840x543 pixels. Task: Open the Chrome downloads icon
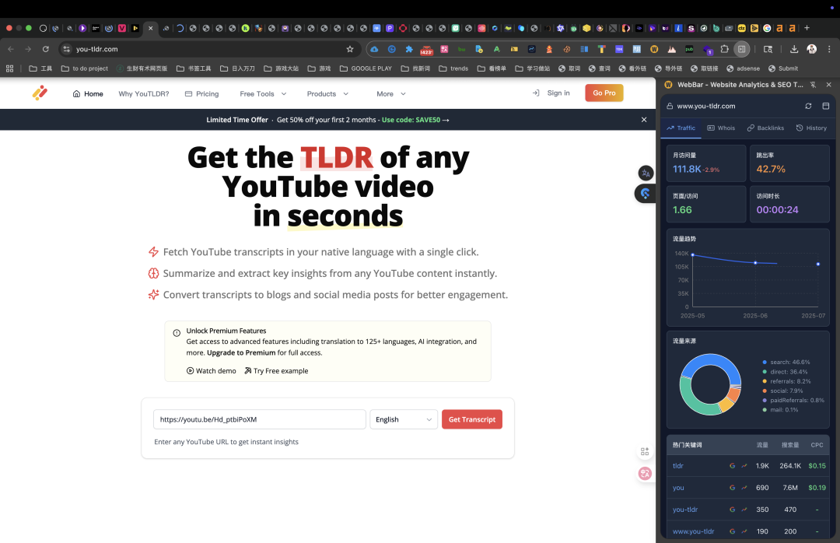click(x=794, y=49)
